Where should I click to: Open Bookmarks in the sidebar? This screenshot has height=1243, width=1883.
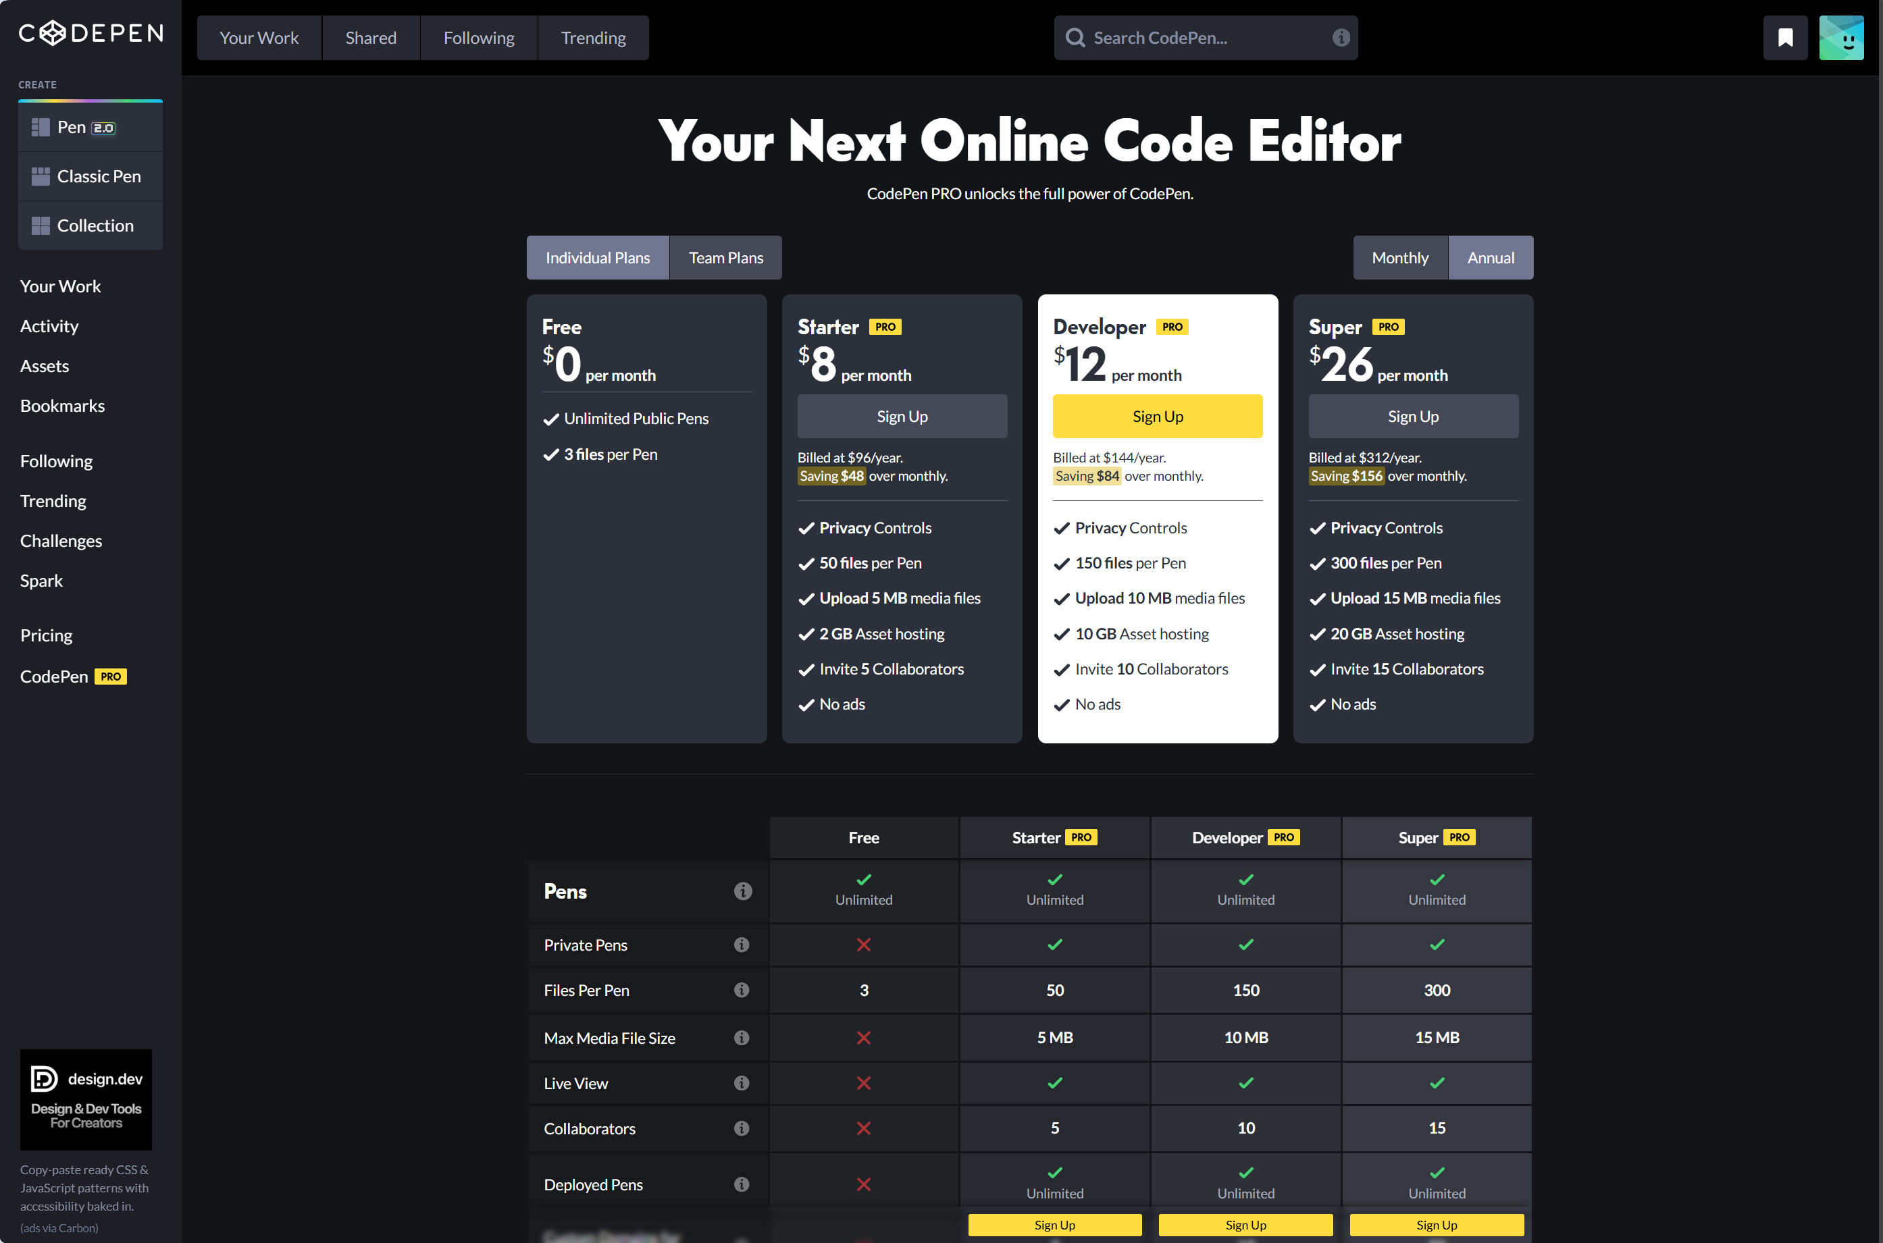coord(63,405)
